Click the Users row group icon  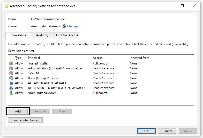pyautogui.click(x=11, y=78)
